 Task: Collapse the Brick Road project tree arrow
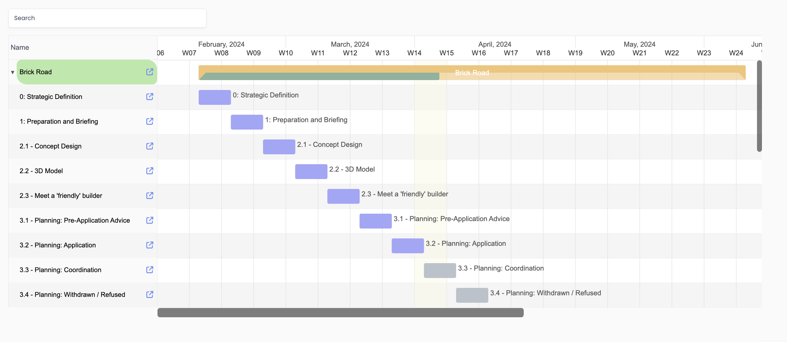coord(13,72)
